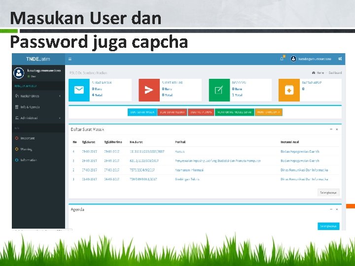Click the TNDEJatim logo
Image resolution: width=355 pixels, height=266 pixels.
point(38,59)
